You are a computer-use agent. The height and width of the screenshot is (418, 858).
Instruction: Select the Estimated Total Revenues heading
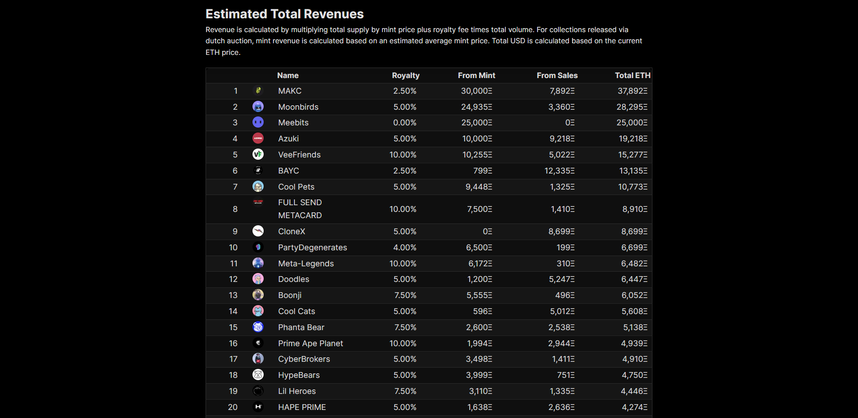[x=285, y=14]
